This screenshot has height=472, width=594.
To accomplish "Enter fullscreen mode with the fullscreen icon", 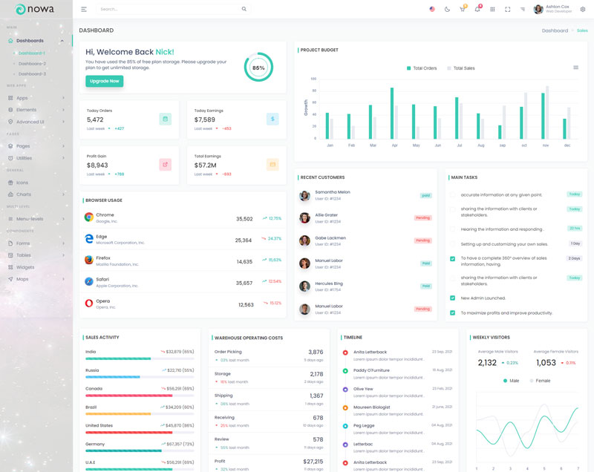I will pos(508,9).
